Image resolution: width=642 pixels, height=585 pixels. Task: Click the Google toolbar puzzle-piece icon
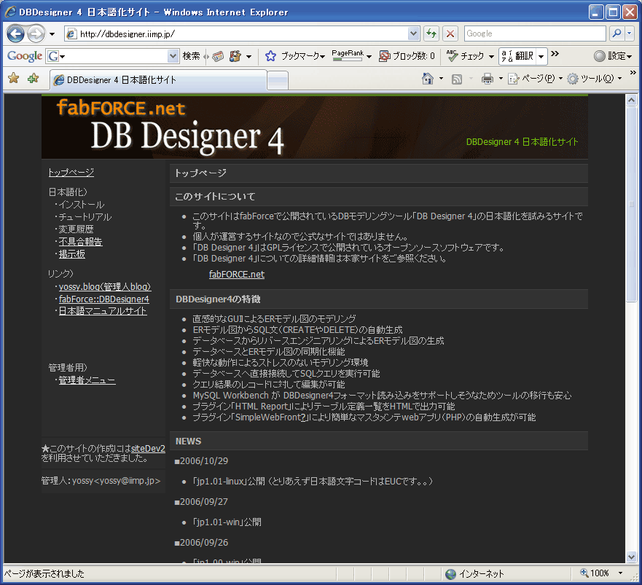coord(235,56)
